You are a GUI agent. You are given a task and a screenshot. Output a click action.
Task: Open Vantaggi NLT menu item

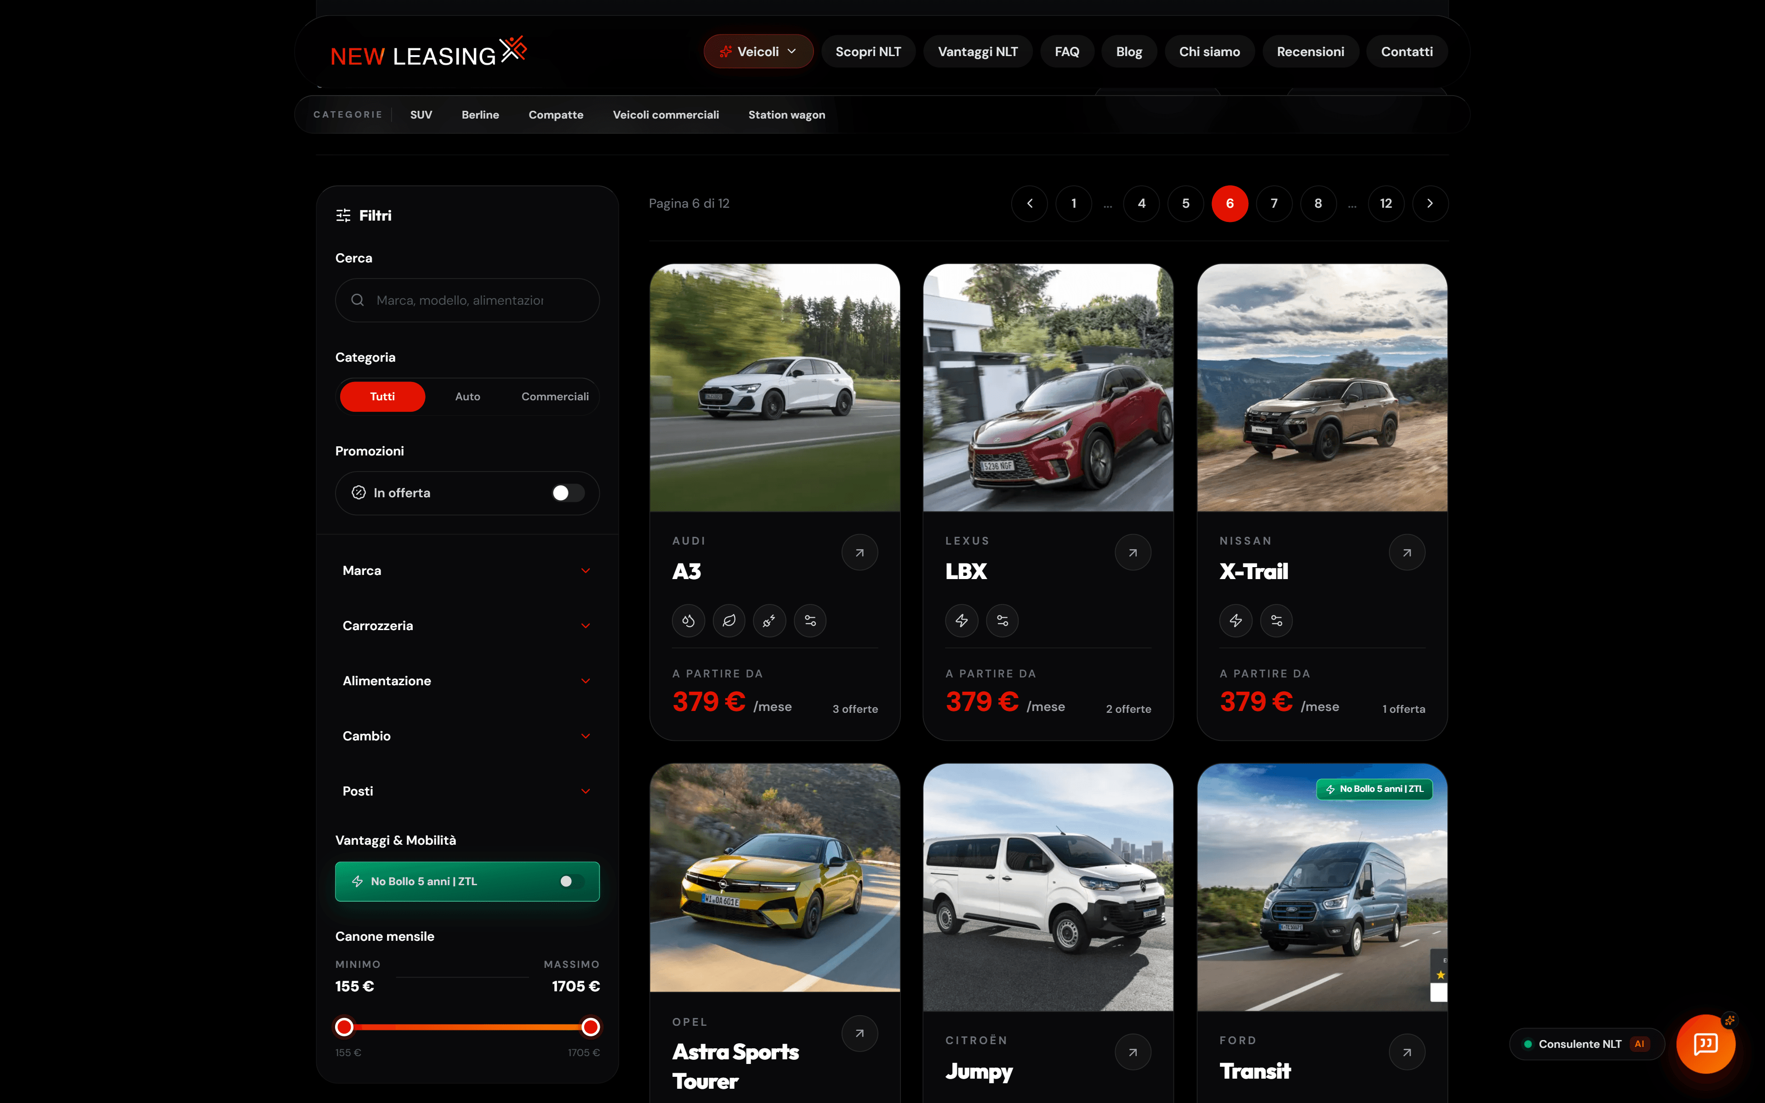pyautogui.click(x=977, y=52)
